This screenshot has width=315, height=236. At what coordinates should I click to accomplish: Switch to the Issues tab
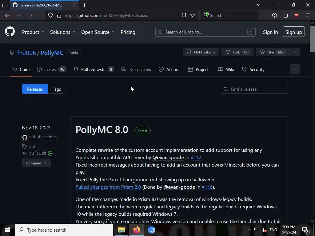point(51,69)
